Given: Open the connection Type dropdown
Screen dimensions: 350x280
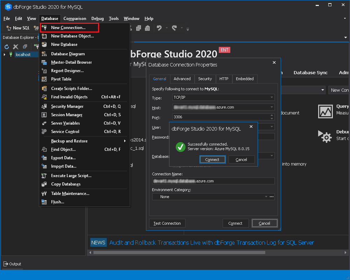Looking at the screenshot, I should point(272,97).
